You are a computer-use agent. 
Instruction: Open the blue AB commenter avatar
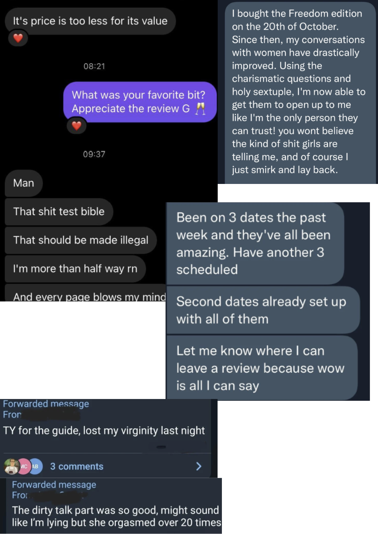pyautogui.click(x=36, y=466)
